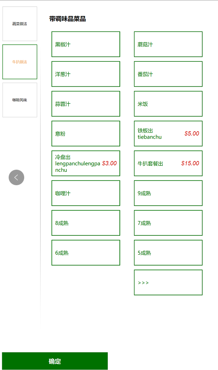This screenshot has height=370, width=218.
Task: Select the 蘑菇汁 sauce option
Action: pos(168,44)
